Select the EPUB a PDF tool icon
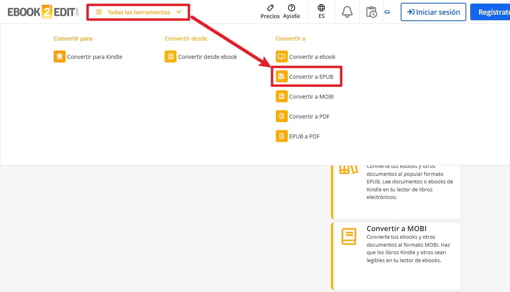 pyautogui.click(x=281, y=136)
